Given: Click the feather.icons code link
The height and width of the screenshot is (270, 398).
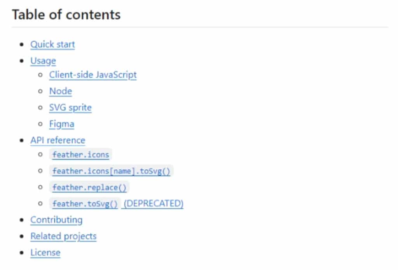Looking at the screenshot, I should click(x=81, y=155).
